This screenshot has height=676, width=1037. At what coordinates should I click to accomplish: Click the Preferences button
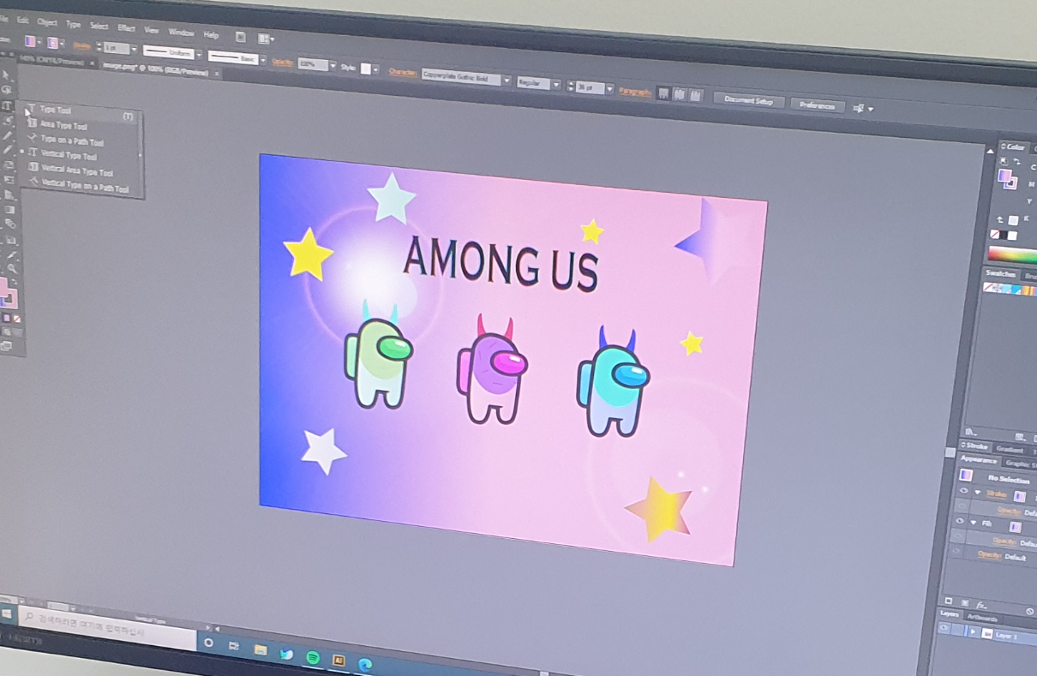point(818,106)
